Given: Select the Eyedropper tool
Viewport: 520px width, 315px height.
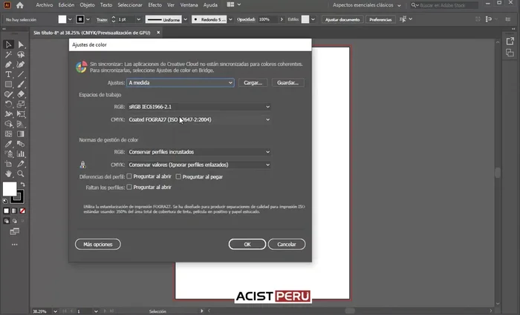Looking at the screenshot, I should coord(8,144).
